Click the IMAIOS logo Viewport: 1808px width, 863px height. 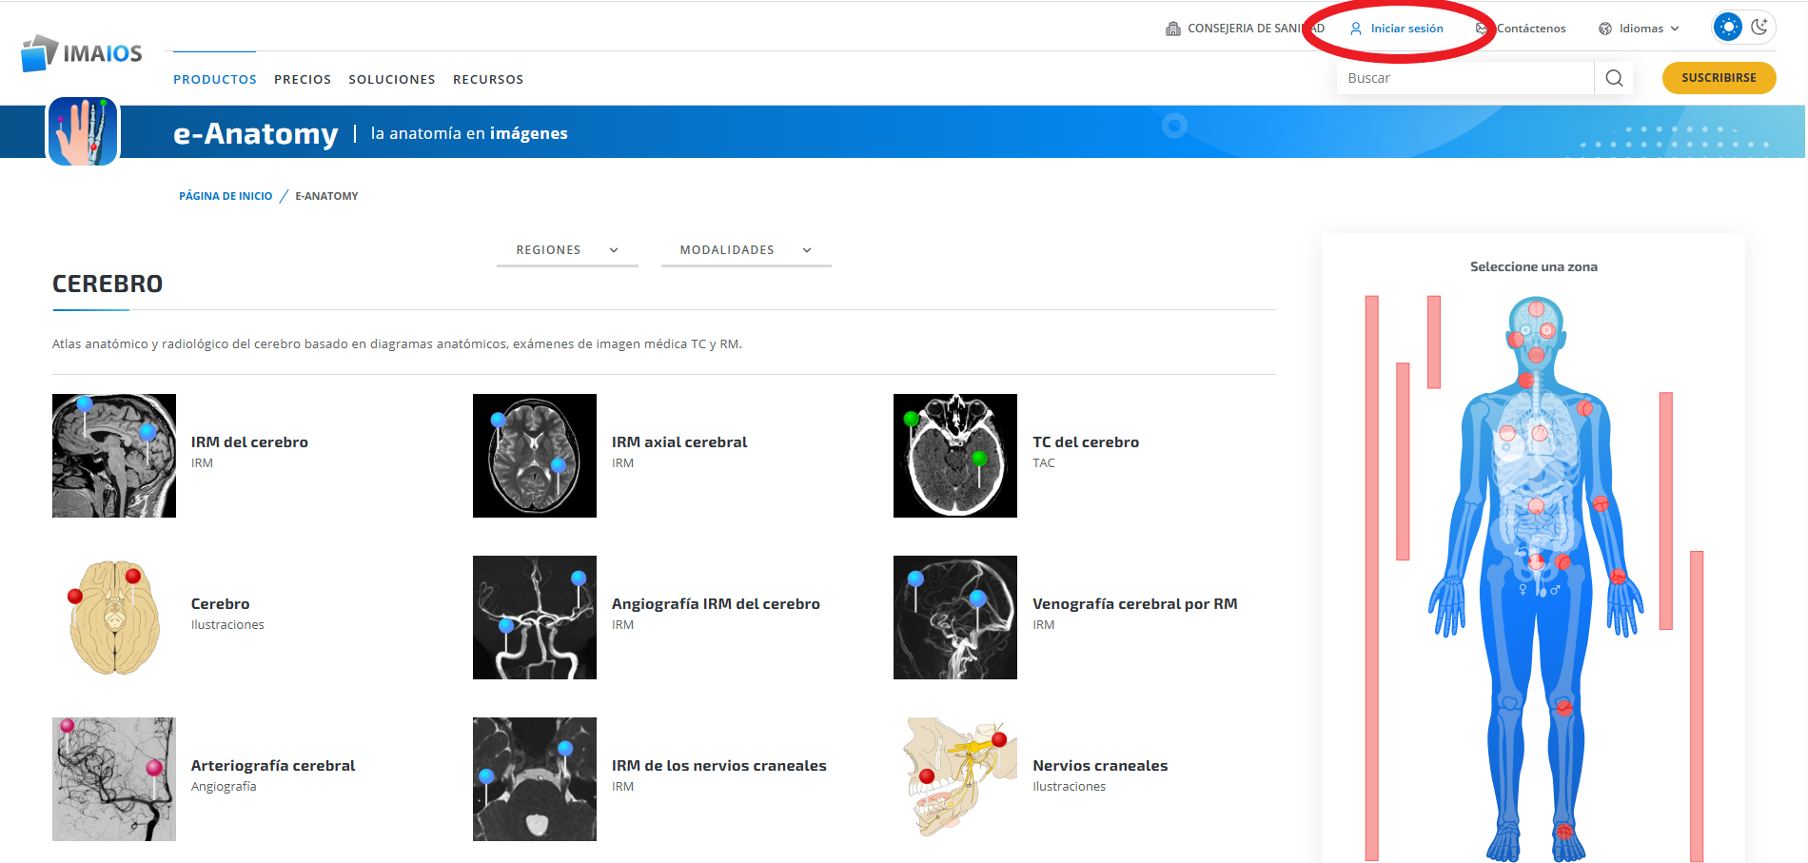(82, 53)
